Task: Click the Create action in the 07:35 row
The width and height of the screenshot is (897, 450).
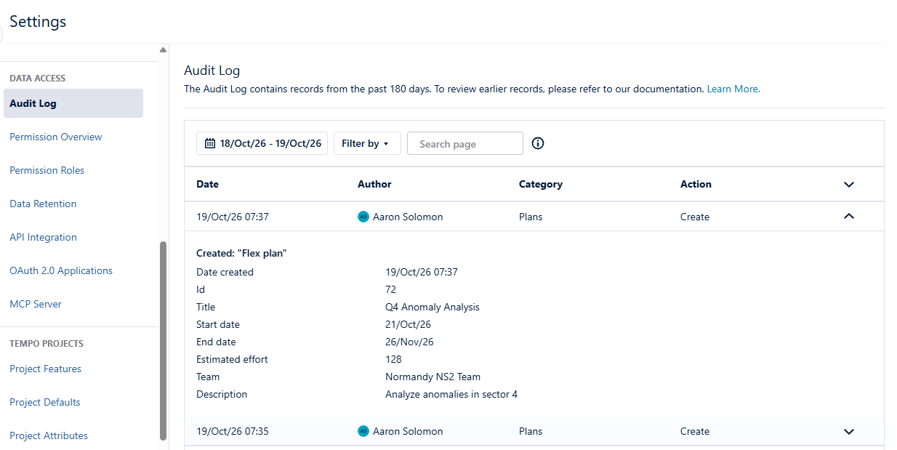Action: tap(695, 431)
